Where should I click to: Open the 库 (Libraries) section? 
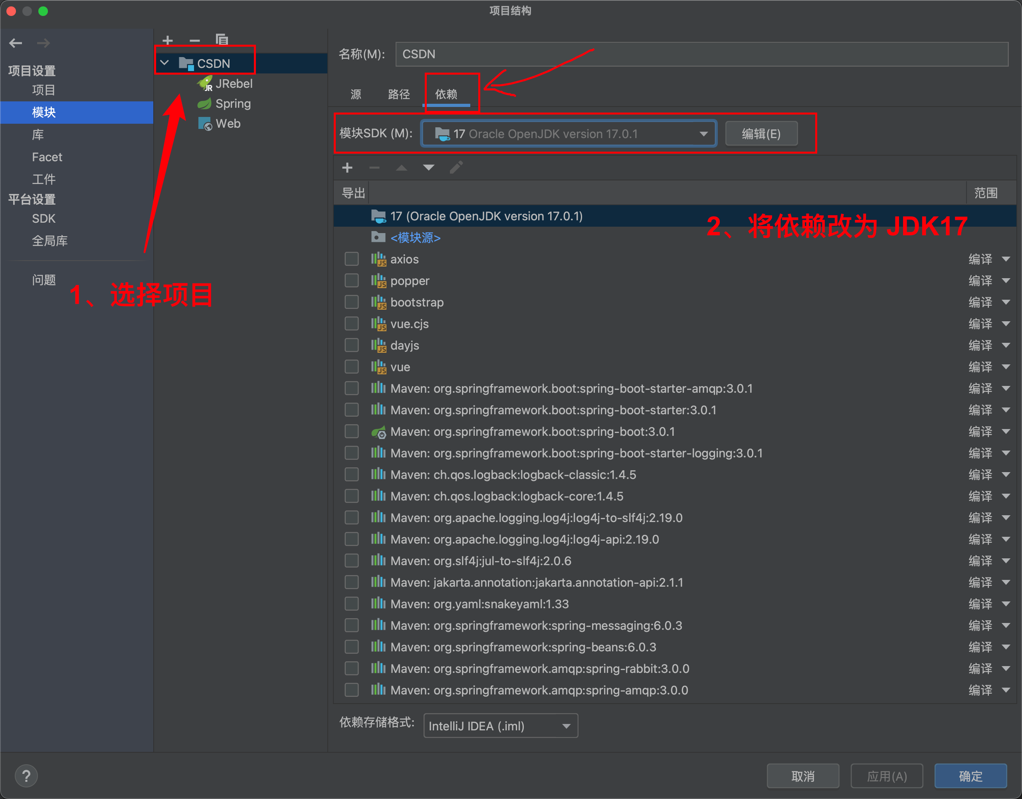click(38, 135)
